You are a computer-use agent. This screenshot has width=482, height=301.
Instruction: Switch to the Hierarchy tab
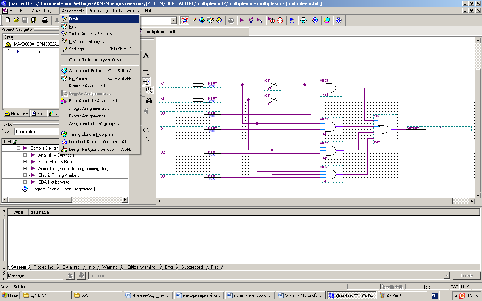[16, 113]
